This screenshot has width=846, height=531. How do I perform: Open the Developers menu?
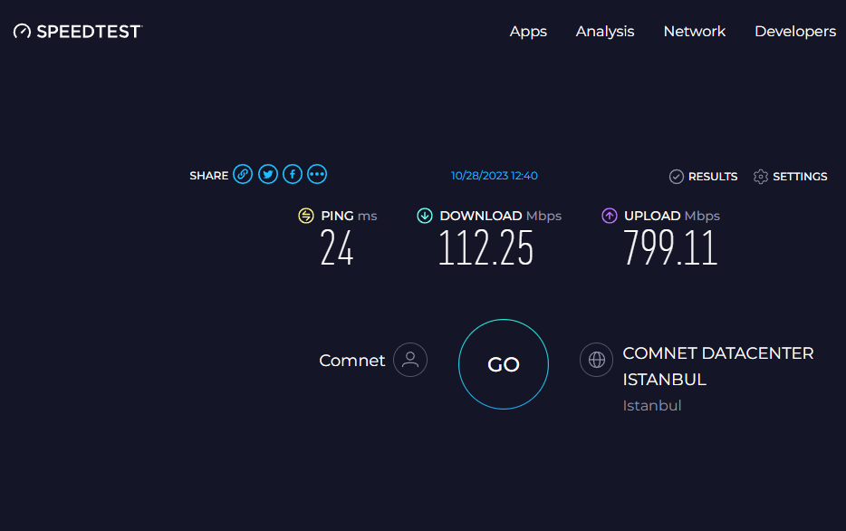pos(795,32)
